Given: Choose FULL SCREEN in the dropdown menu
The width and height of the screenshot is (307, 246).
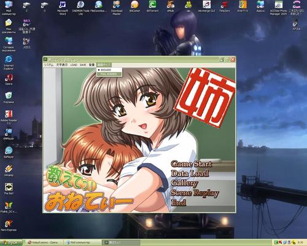Looking at the screenshot, I should [x=109, y=74].
